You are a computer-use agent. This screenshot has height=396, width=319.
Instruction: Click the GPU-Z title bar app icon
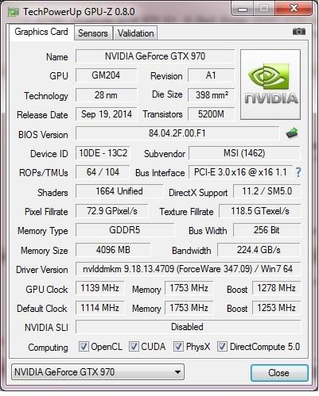click(14, 12)
